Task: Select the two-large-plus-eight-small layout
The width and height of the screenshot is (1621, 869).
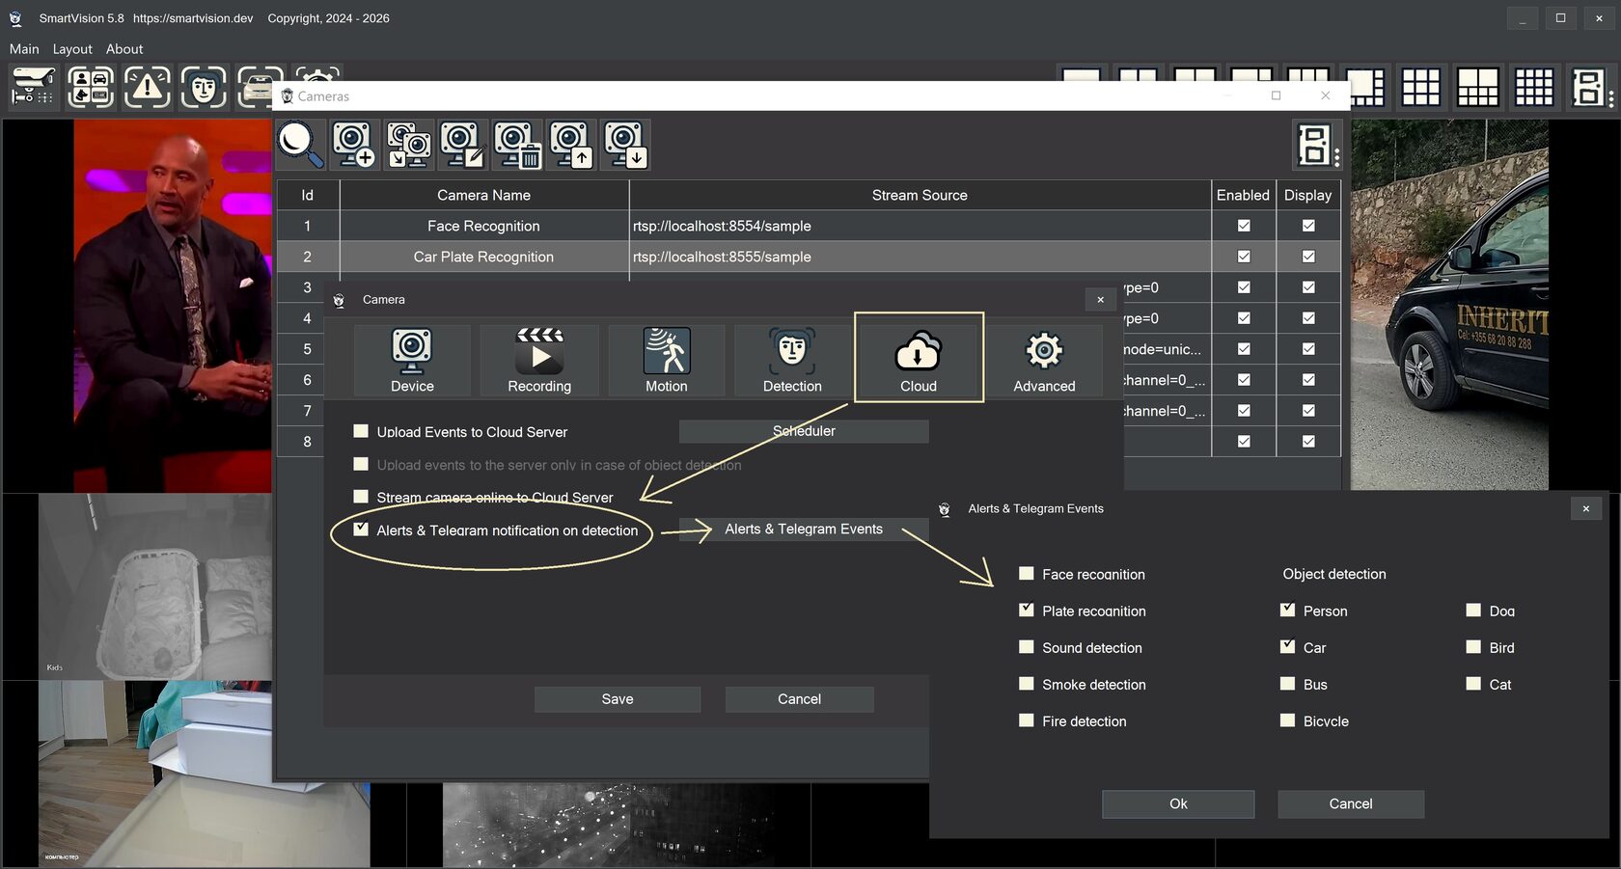Action: tap(1478, 88)
